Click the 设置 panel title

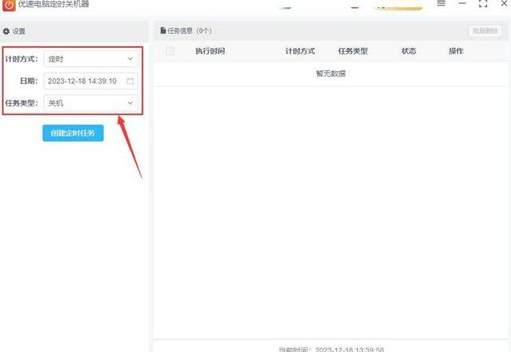point(19,31)
